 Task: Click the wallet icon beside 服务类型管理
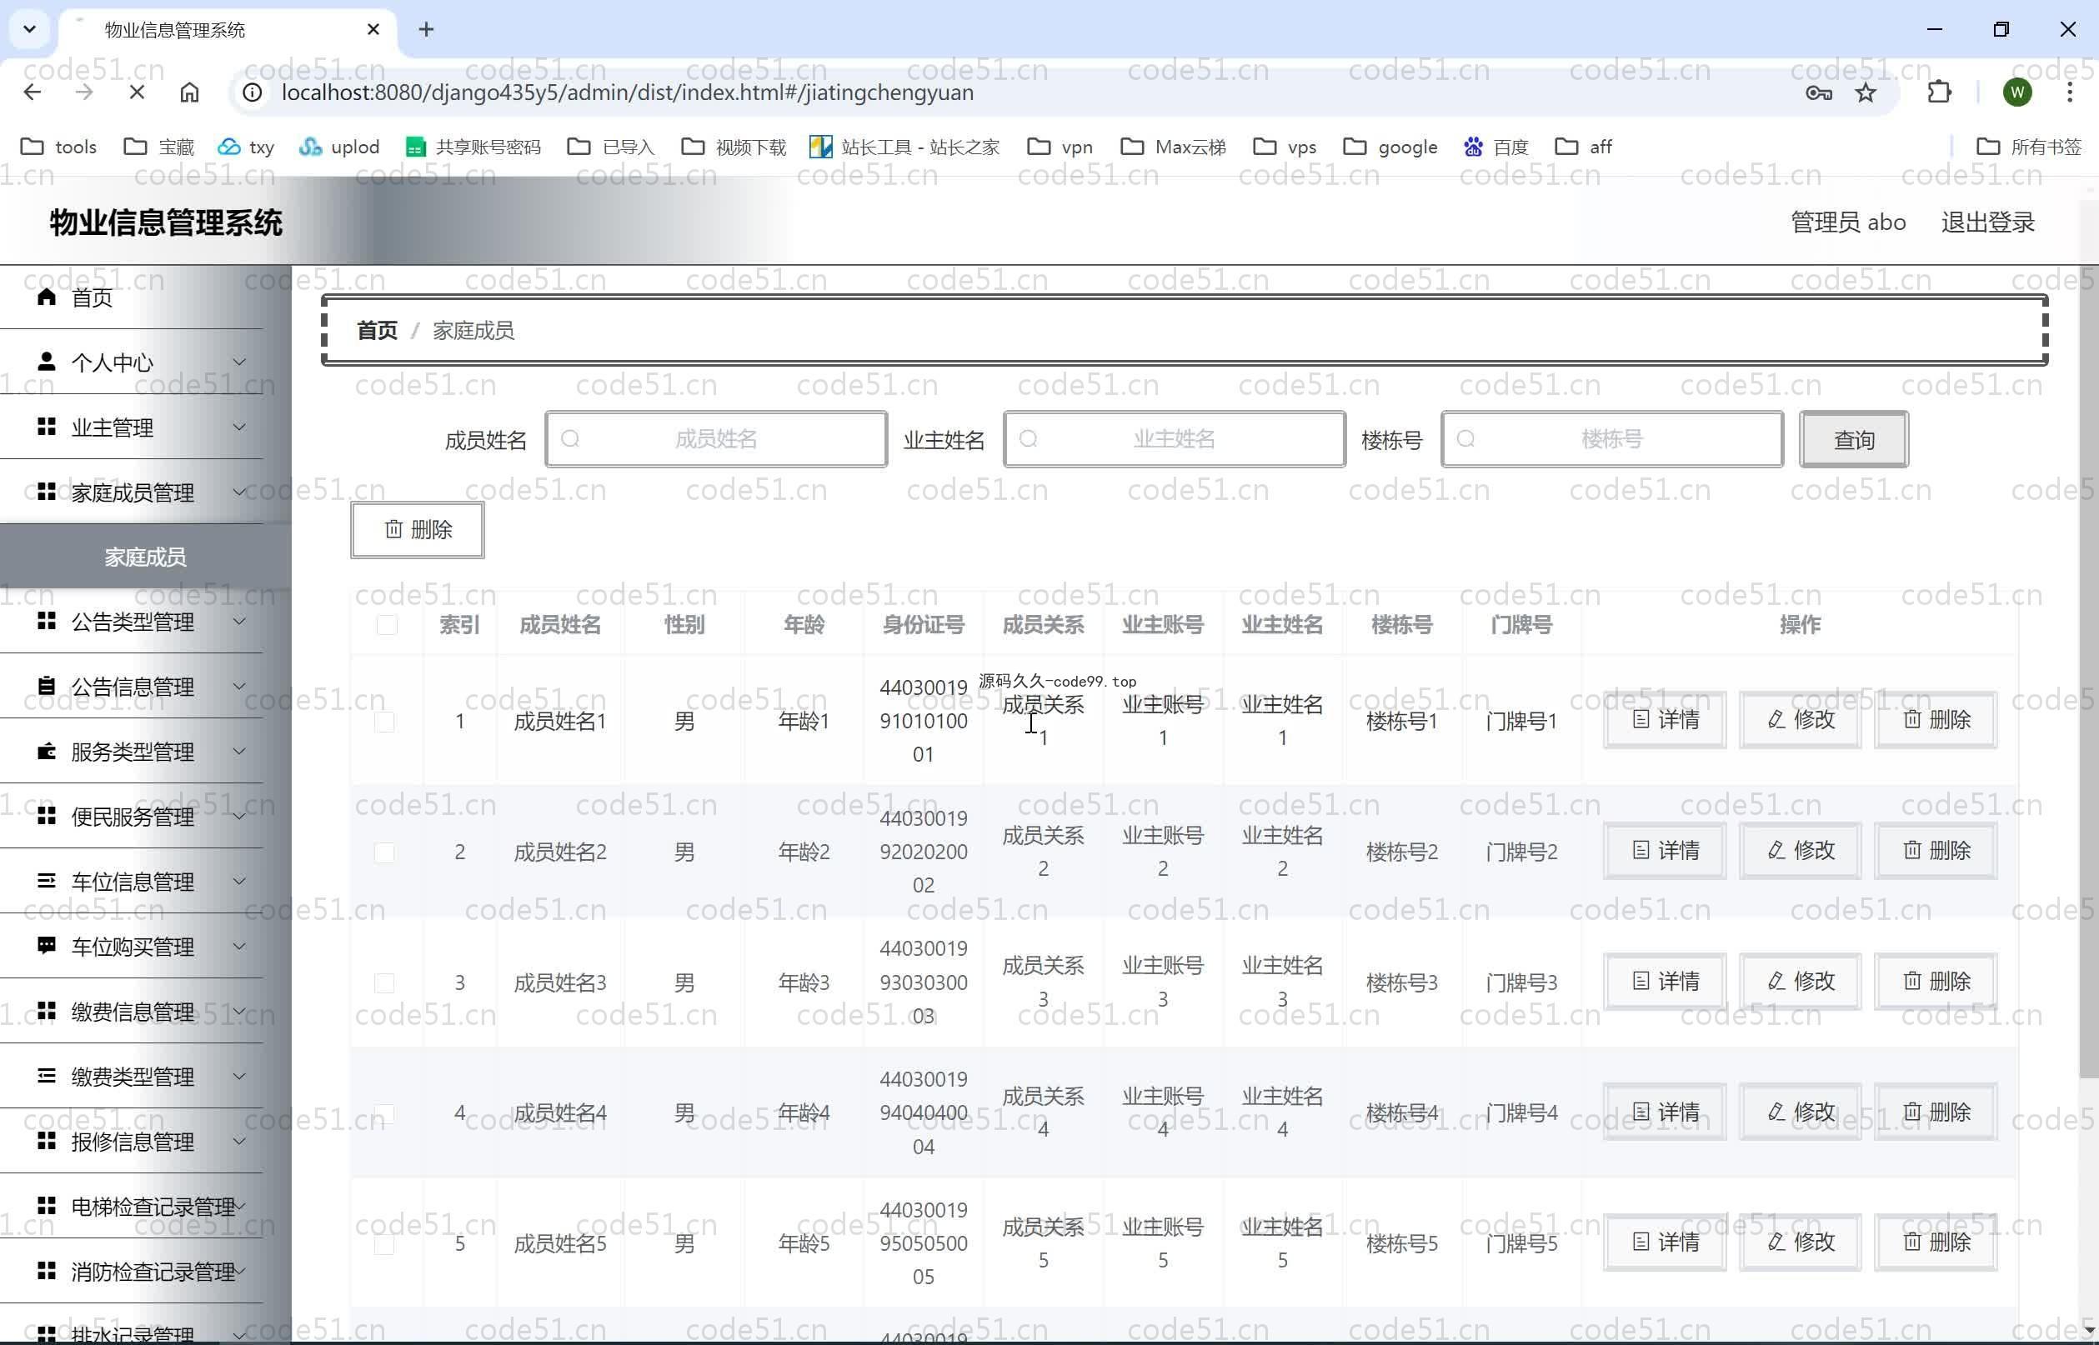pos(48,751)
